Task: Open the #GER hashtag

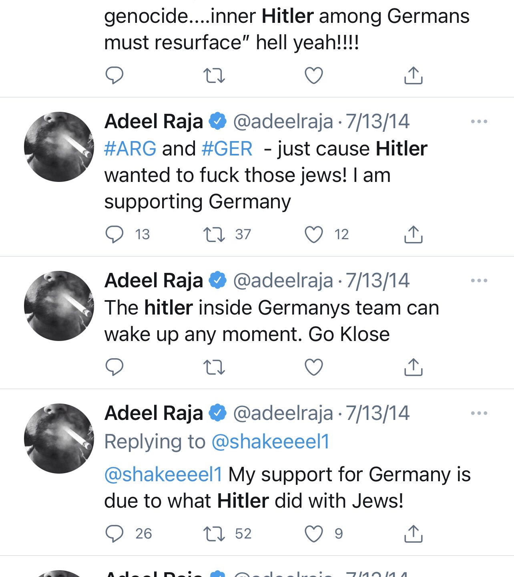Action: pos(227,149)
